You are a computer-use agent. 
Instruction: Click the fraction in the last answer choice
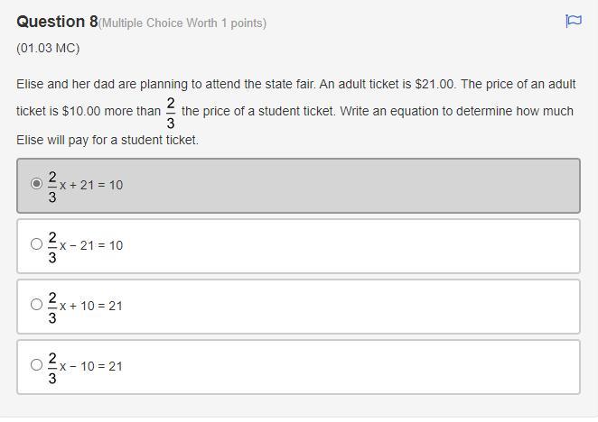pyautogui.click(x=52, y=367)
